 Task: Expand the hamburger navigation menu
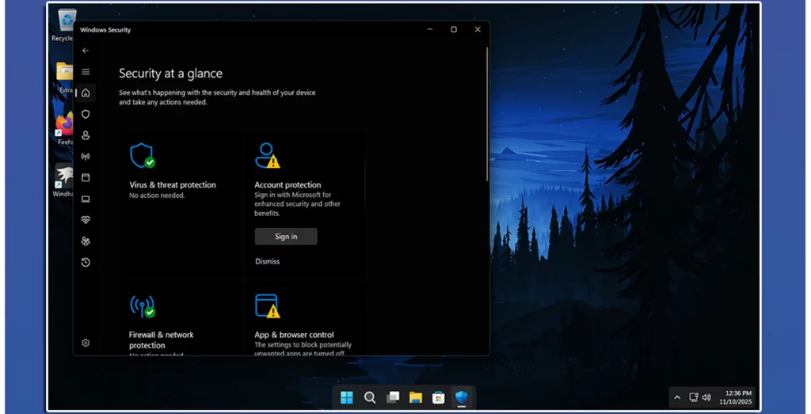point(86,72)
